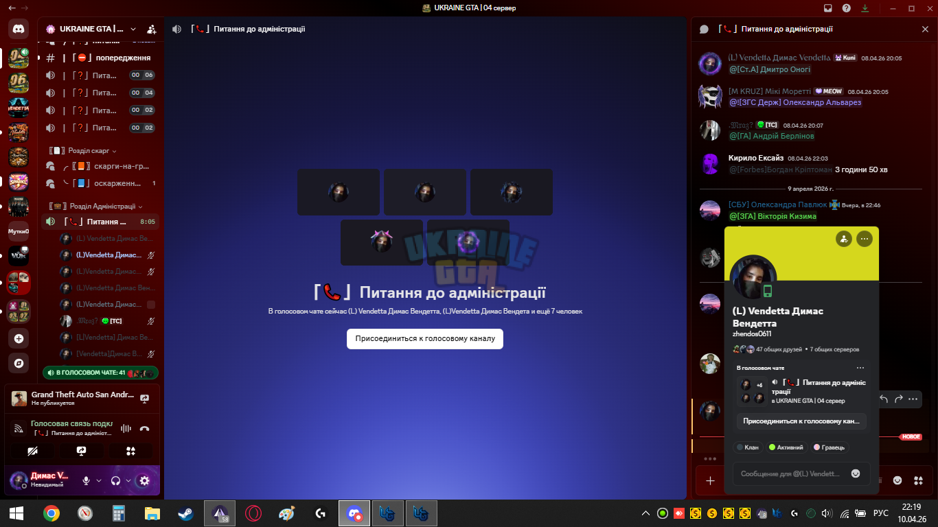
Task: Turn on camera in voice panel
Action: pyautogui.click(x=32, y=451)
